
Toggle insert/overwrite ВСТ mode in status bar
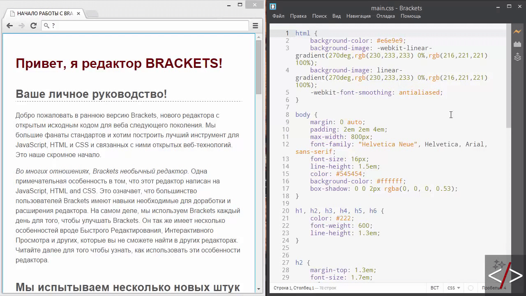pyautogui.click(x=435, y=288)
